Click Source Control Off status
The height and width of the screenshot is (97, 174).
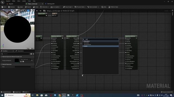point(167,92)
